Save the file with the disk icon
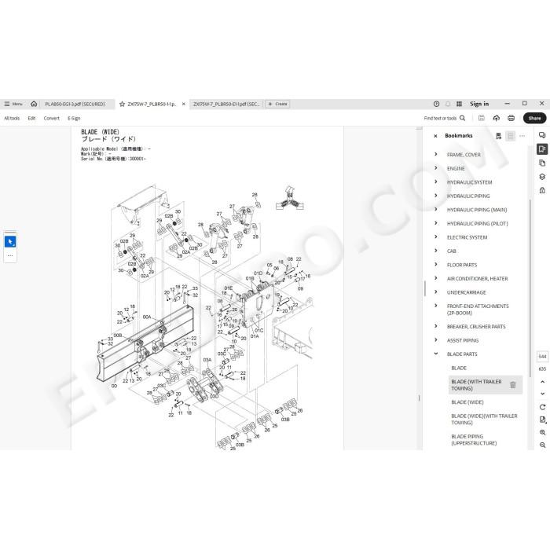Viewport: 550px width, 550px height. click(x=482, y=118)
